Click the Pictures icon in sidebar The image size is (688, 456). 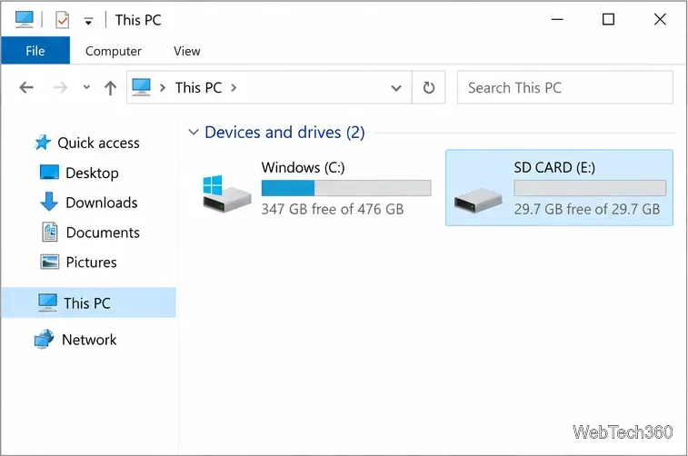point(50,262)
